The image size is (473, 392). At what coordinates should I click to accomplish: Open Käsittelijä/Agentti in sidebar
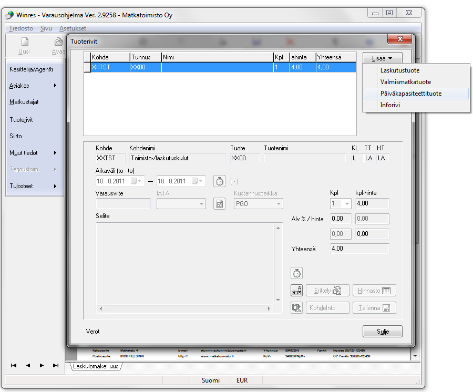click(31, 69)
